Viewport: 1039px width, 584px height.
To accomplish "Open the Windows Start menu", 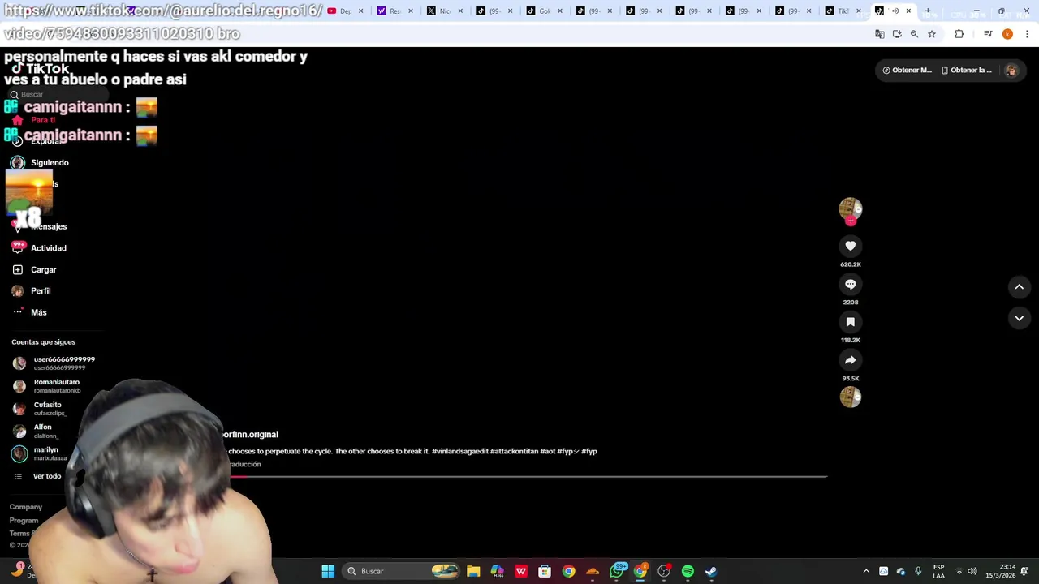I will point(328,571).
